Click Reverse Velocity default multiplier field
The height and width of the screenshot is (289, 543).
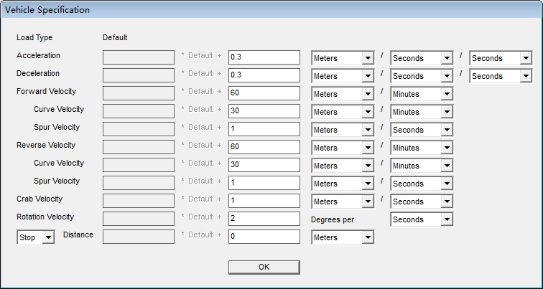139,147
